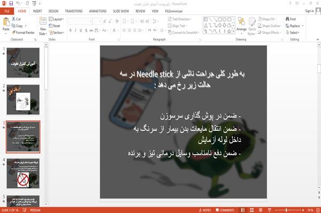Open Quick Styles gallery
The width and height of the screenshot is (321, 213).
[252, 26]
